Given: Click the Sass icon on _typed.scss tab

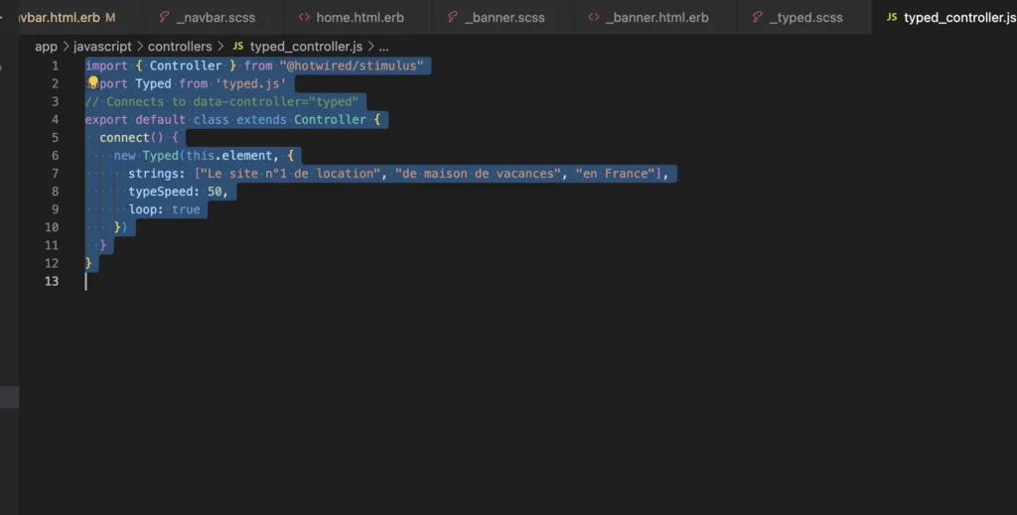Looking at the screenshot, I should click(757, 18).
